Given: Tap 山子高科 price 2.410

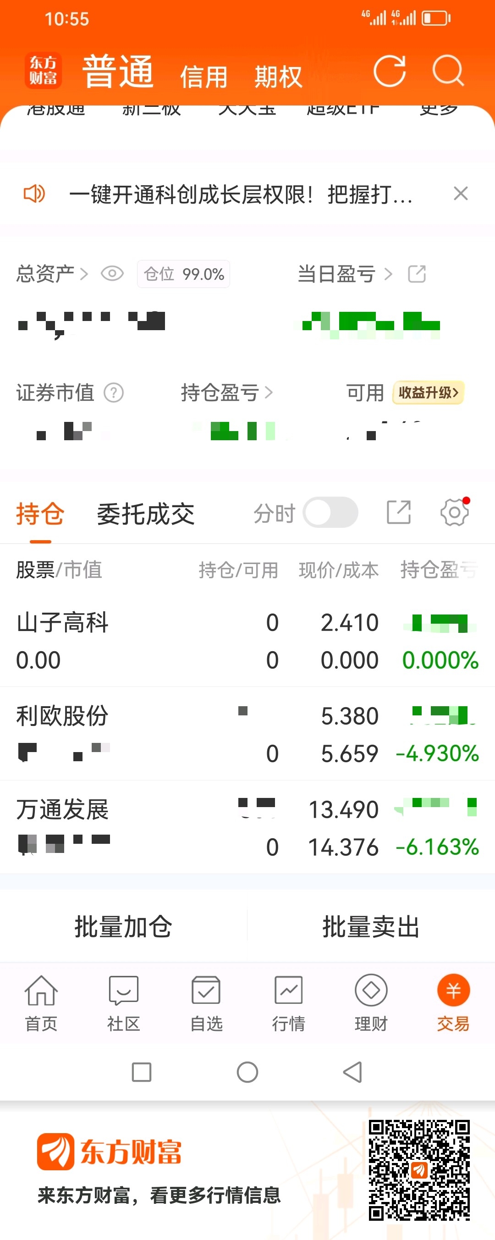Looking at the screenshot, I should 350,622.
